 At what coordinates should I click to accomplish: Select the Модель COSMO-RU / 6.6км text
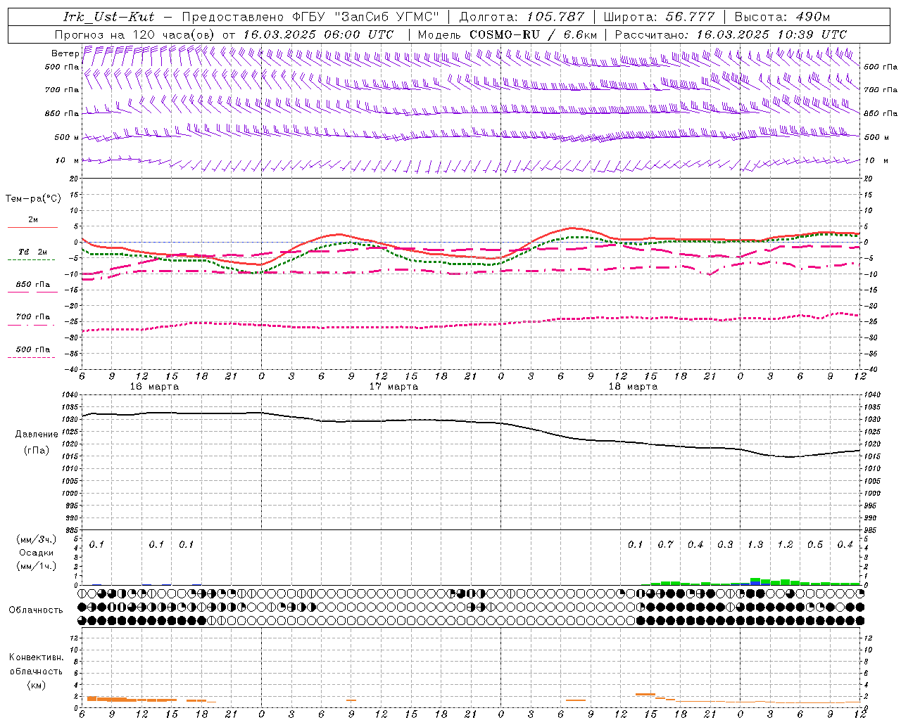point(507,34)
